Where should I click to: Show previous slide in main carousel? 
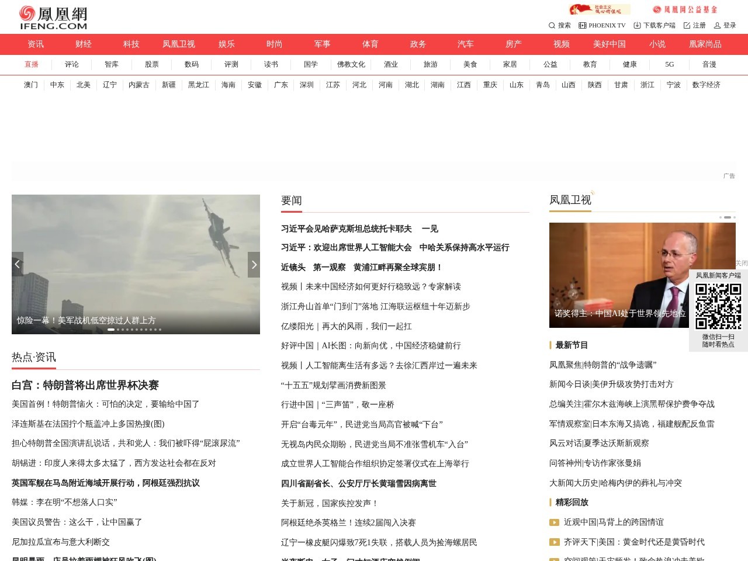[x=18, y=265]
